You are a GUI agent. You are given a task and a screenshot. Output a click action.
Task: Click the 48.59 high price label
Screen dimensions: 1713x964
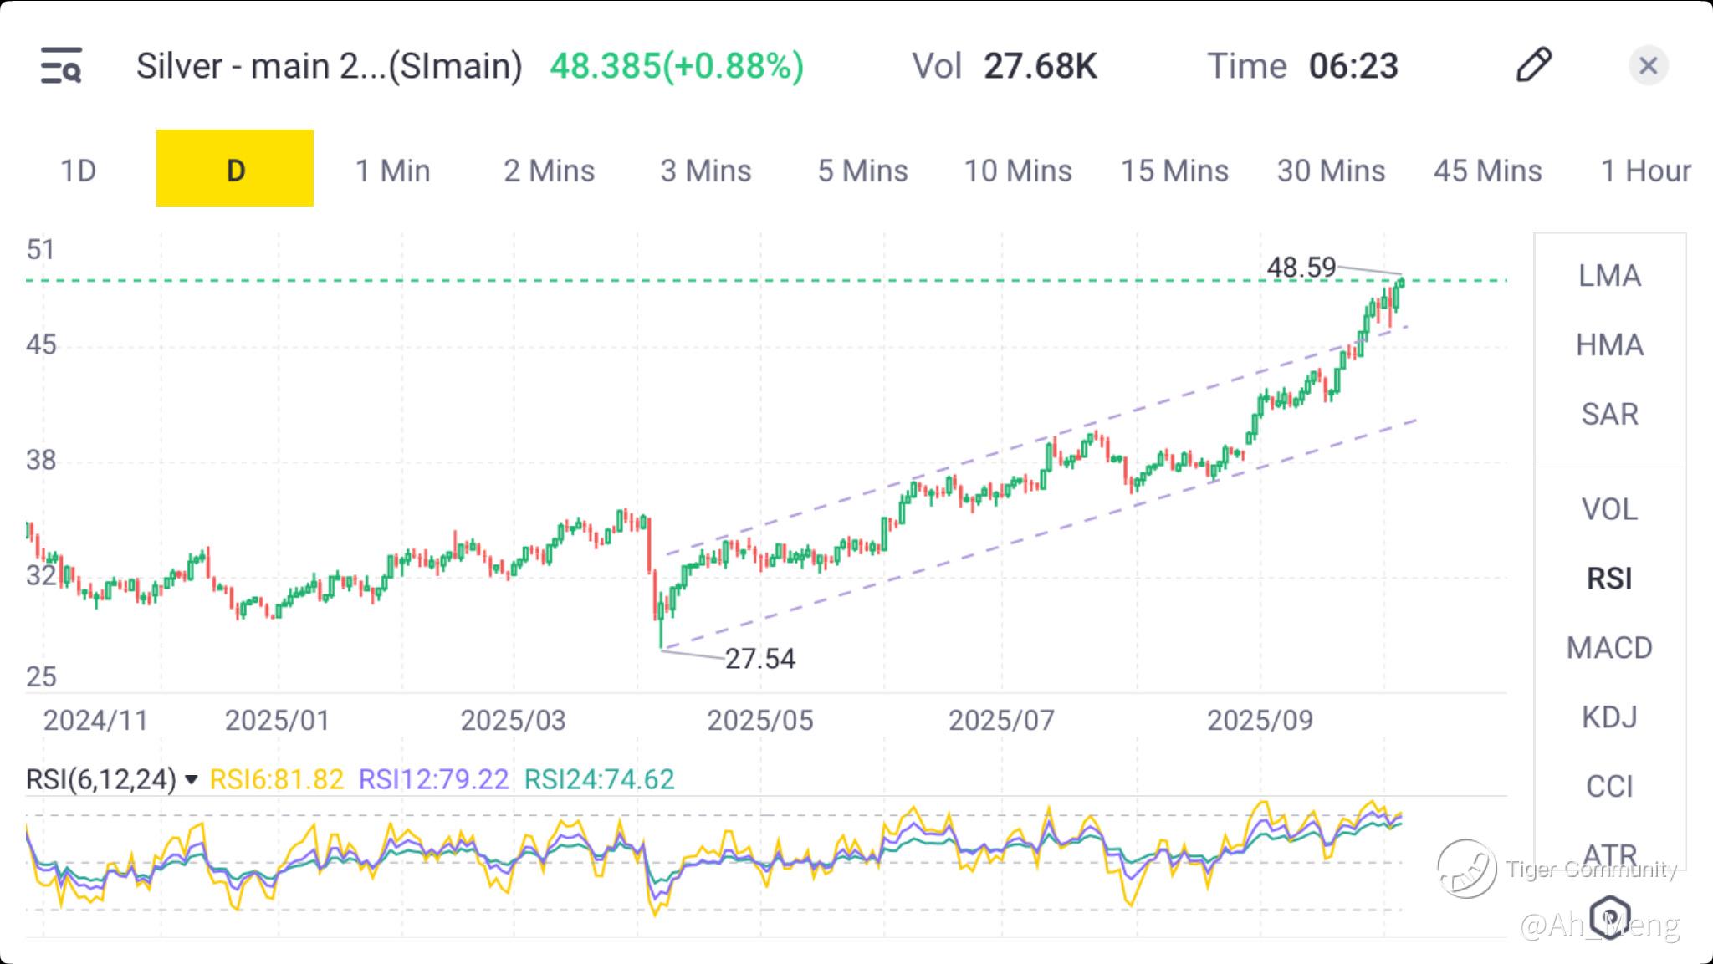click(1301, 268)
